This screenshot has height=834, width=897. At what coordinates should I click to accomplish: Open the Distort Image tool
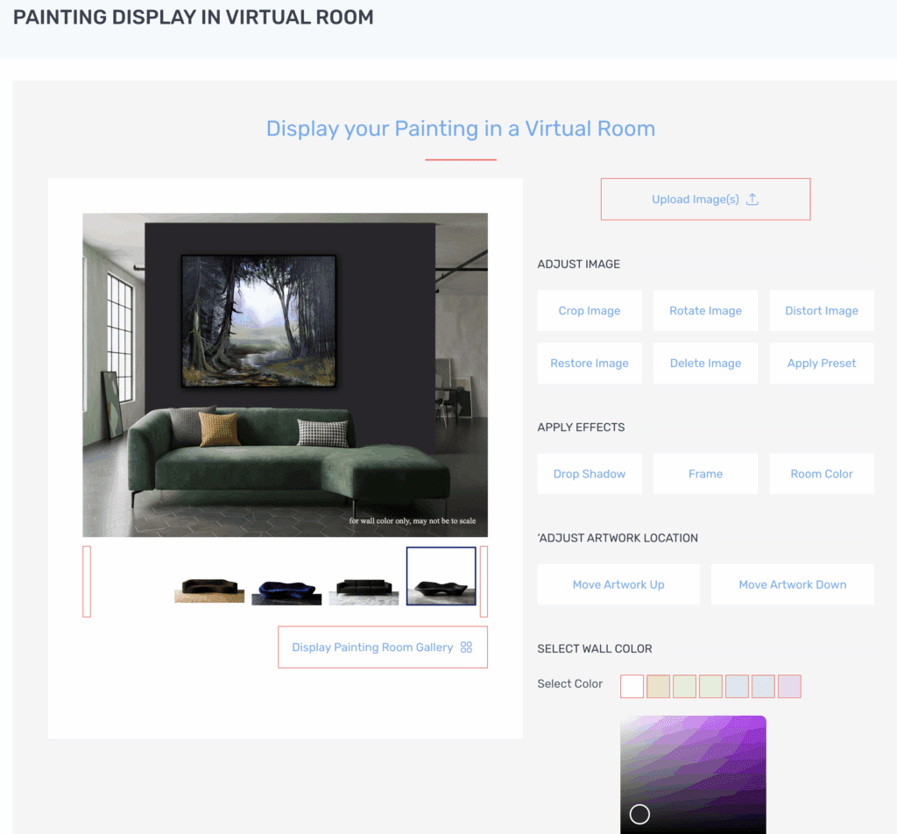[x=822, y=310]
